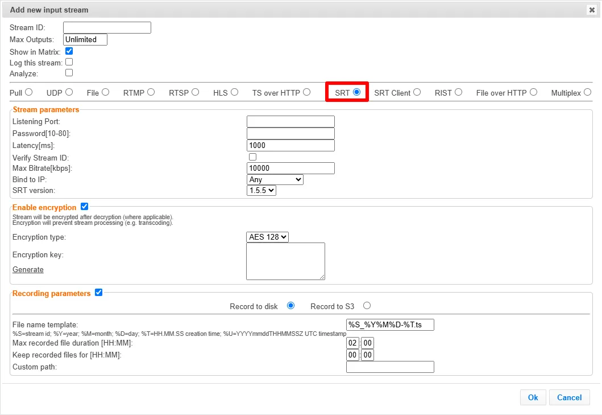Switch to SRT Client input type
This screenshot has width=602, height=415.
(x=417, y=92)
